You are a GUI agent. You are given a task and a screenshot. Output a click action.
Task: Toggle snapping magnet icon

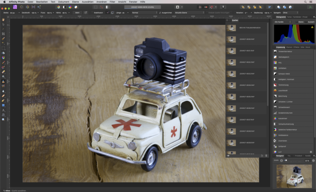click(211, 7)
